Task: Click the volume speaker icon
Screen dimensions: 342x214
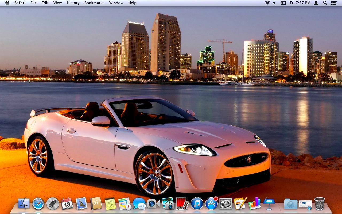Action: pyautogui.click(x=274, y=3)
